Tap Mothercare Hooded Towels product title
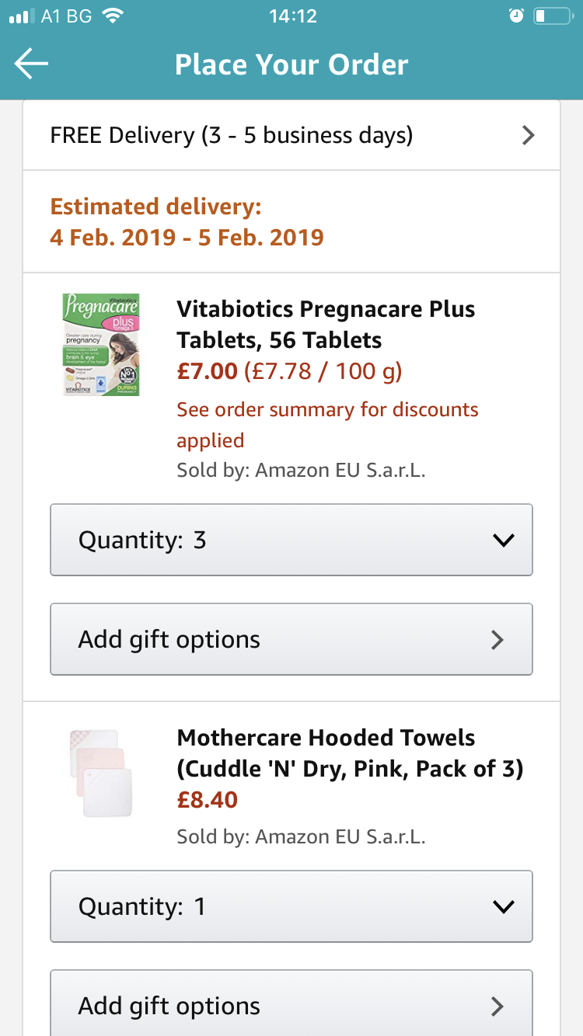Image resolution: width=583 pixels, height=1036 pixels. [350, 753]
